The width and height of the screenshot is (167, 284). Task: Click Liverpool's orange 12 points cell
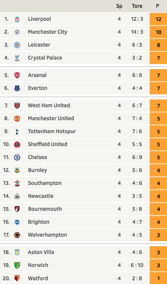coord(158,19)
